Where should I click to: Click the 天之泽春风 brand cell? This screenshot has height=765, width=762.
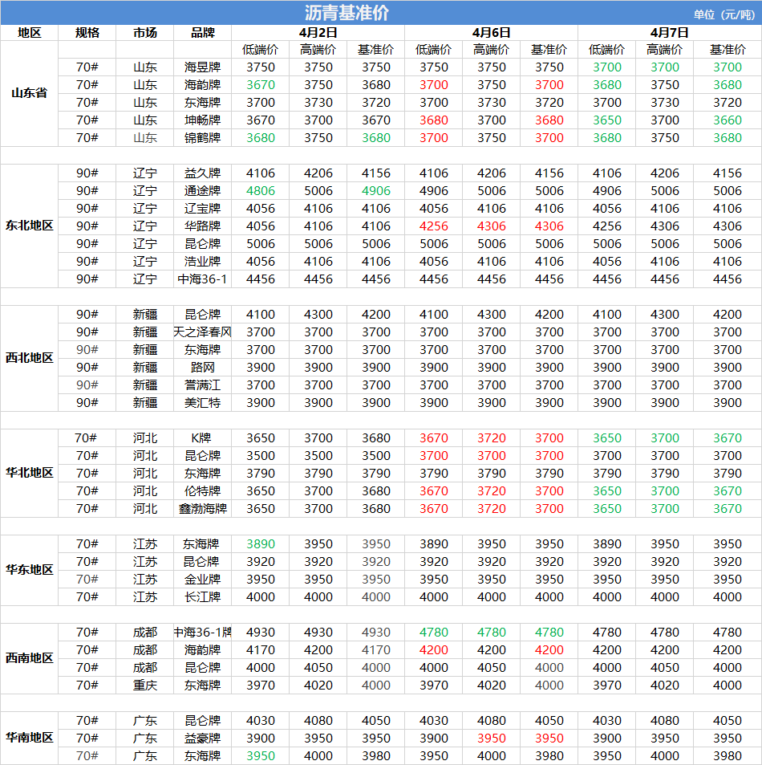coord(203,332)
